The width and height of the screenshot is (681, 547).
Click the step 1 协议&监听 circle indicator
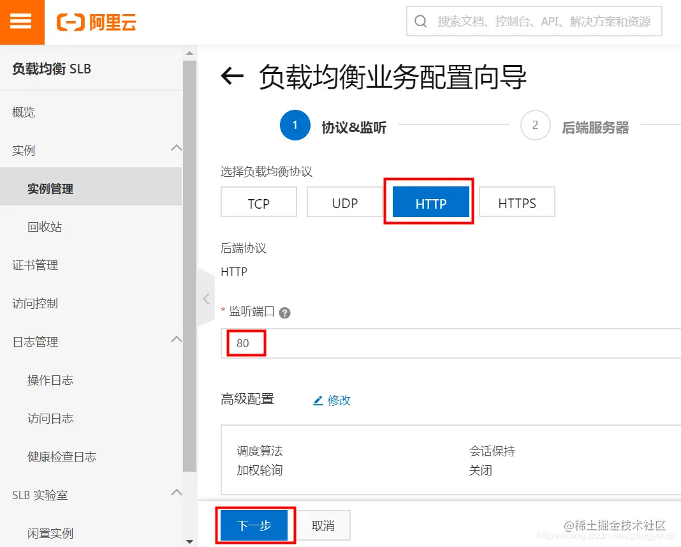295,125
